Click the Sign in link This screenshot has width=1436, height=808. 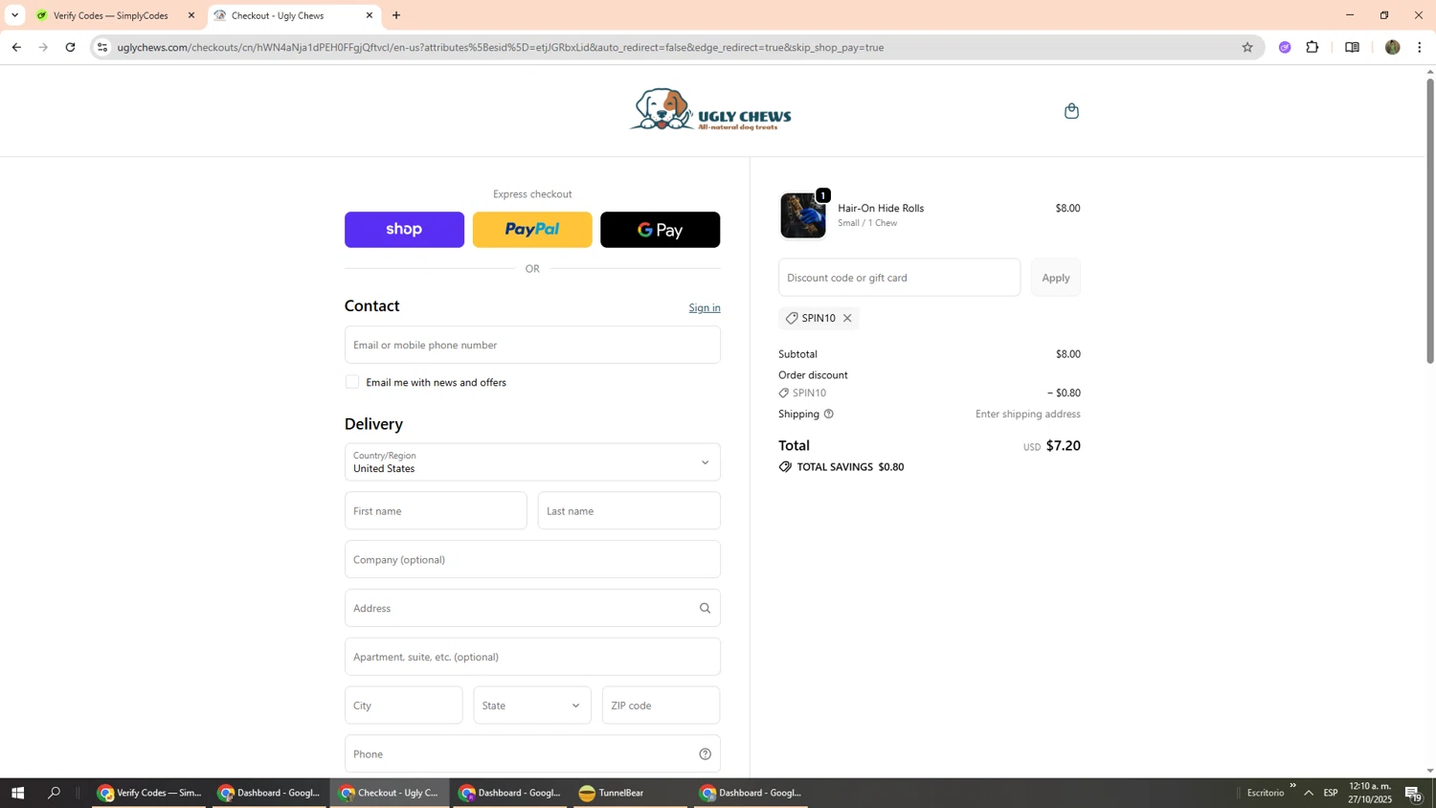click(x=705, y=307)
